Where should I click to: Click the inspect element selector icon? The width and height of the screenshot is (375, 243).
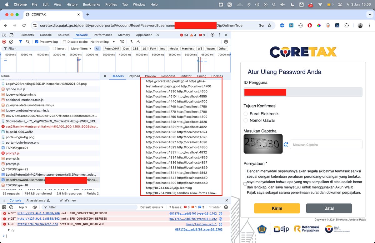(x=4, y=35)
